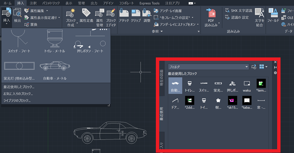This screenshot has height=153, width=294.
Task: Click the クリップ clip icon
Action: point(136,16)
